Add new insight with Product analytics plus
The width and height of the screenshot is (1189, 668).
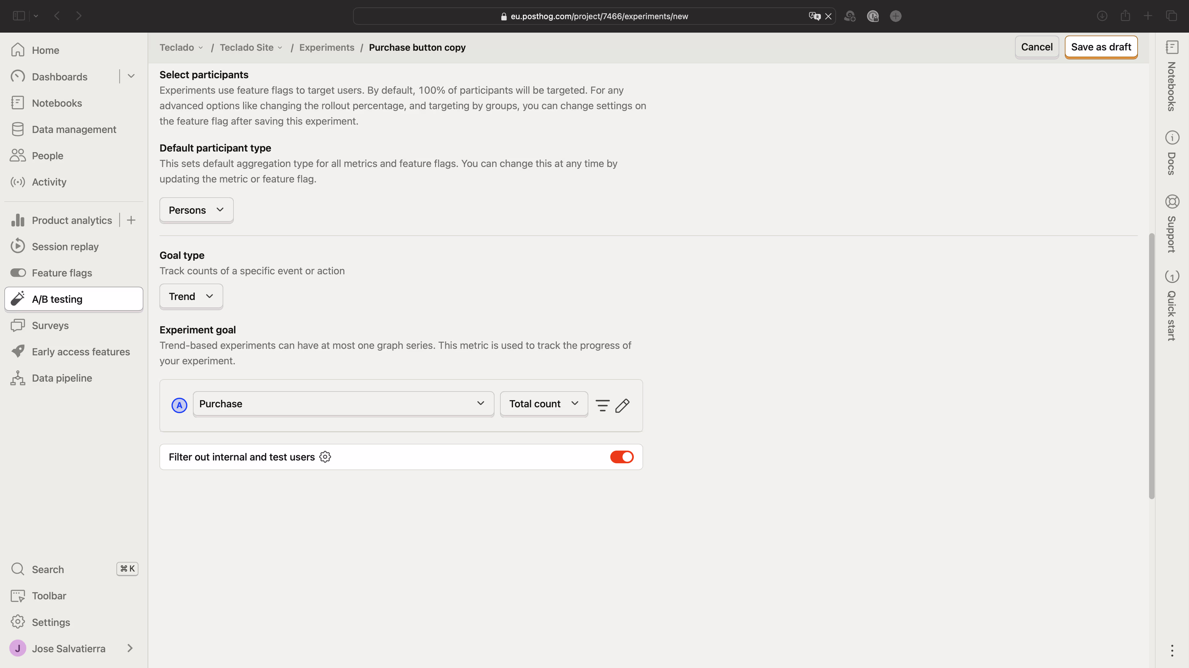tap(131, 220)
